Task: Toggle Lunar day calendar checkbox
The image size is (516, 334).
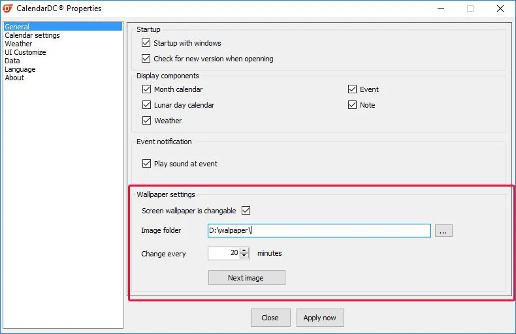Action: coord(147,105)
